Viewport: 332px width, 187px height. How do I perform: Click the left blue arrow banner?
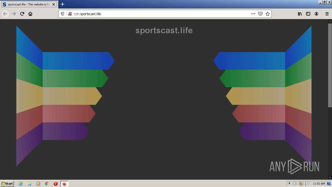click(x=78, y=61)
